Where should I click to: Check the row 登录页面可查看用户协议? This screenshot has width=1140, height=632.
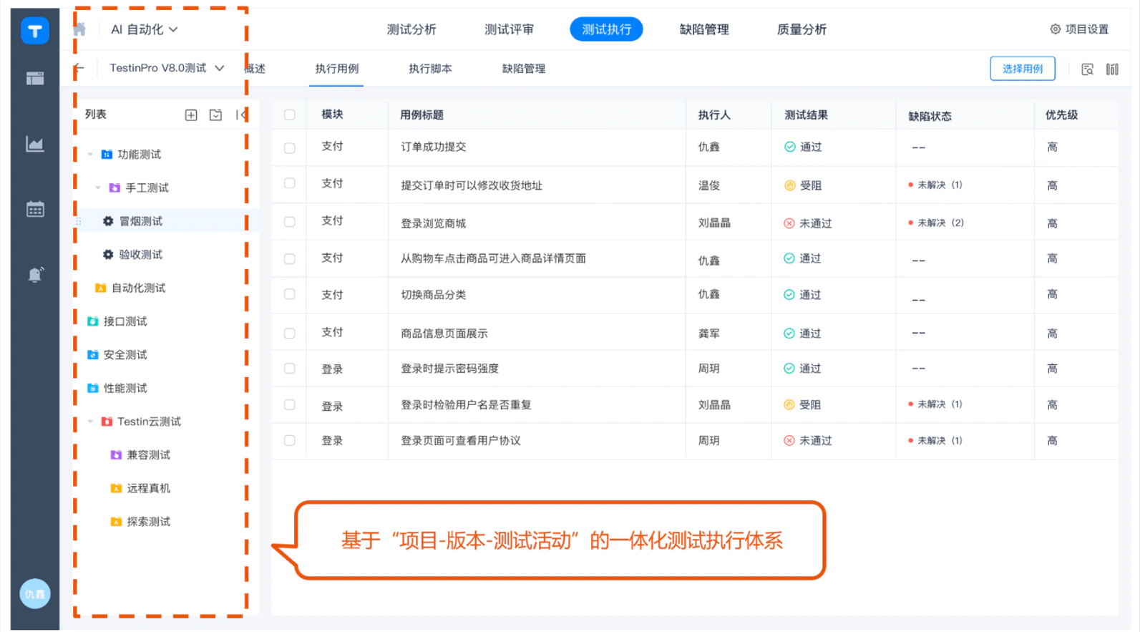[x=289, y=441]
